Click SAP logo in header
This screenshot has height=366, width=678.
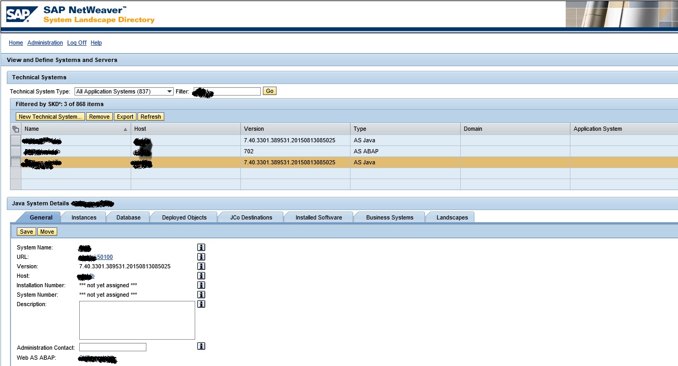(x=22, y=14)
